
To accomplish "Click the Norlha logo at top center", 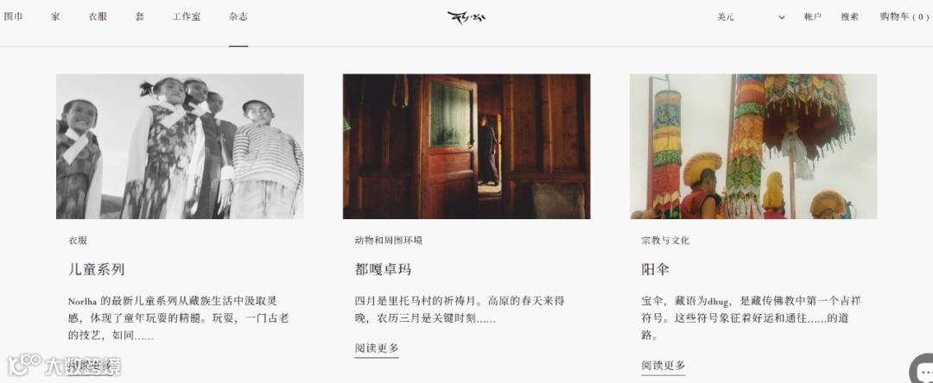I will tap(466, 17).
